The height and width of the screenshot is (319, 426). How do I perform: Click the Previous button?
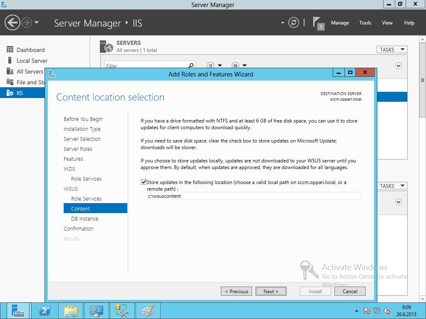pos(236,291)
